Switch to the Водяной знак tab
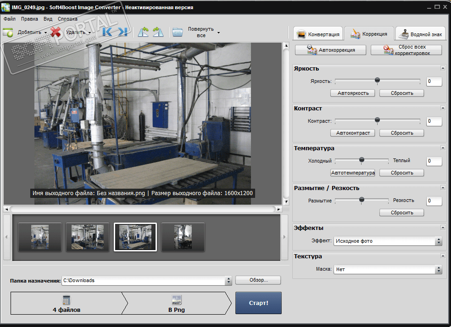The width and height of the screenshot is (451, 327). pos(420,34)
